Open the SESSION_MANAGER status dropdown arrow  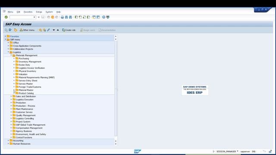pyautogui.click(x=238, y=151)
